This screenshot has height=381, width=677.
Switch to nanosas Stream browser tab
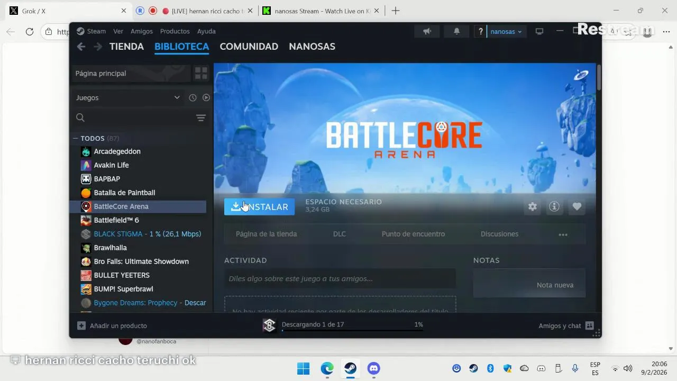pos(320,11)
